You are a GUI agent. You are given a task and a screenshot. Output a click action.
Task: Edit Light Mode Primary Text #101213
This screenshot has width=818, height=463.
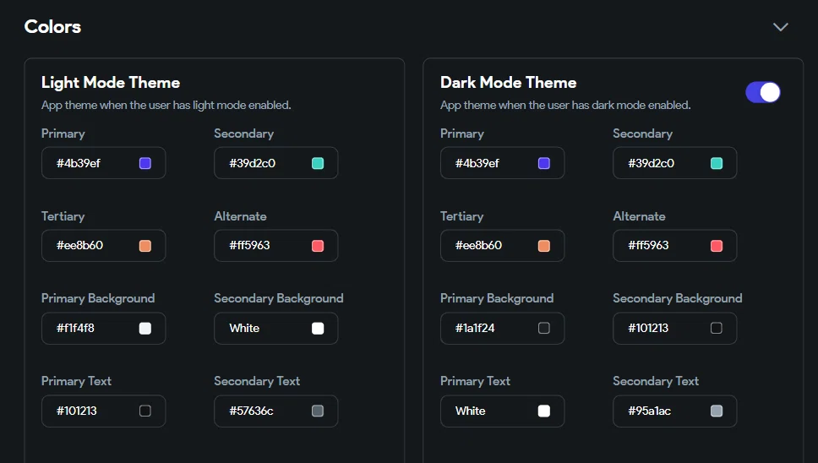[x=103, y=411]
